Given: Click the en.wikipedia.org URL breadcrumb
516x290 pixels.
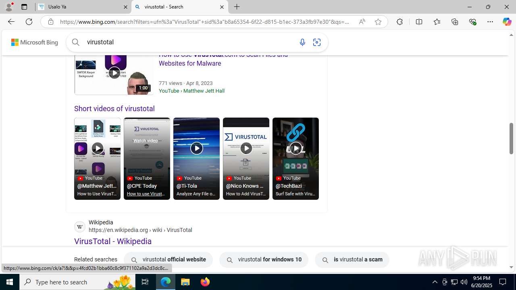Looking at the screenshot, I should 140,230.
